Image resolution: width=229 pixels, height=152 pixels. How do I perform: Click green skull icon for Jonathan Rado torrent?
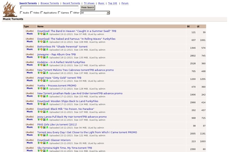[47, 96]
